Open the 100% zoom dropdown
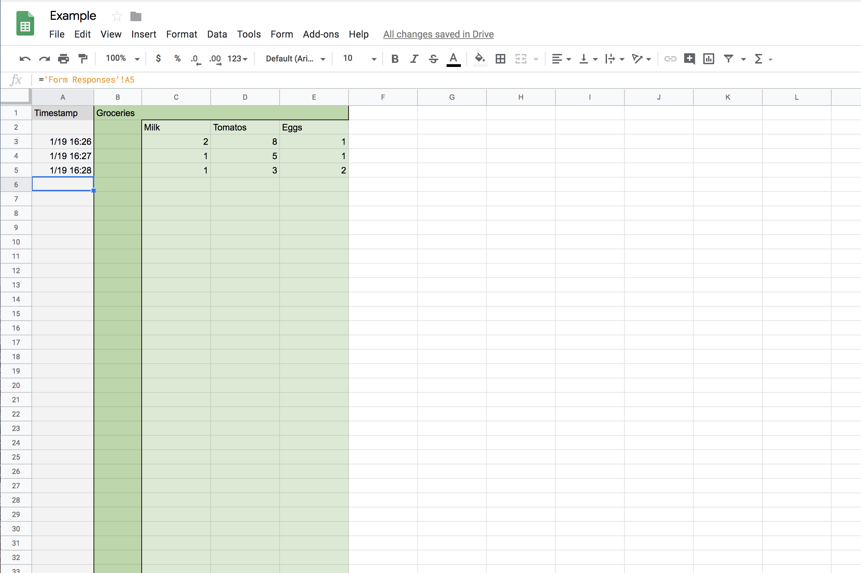Viewport: 861px width, 573px height. (122, 58)
